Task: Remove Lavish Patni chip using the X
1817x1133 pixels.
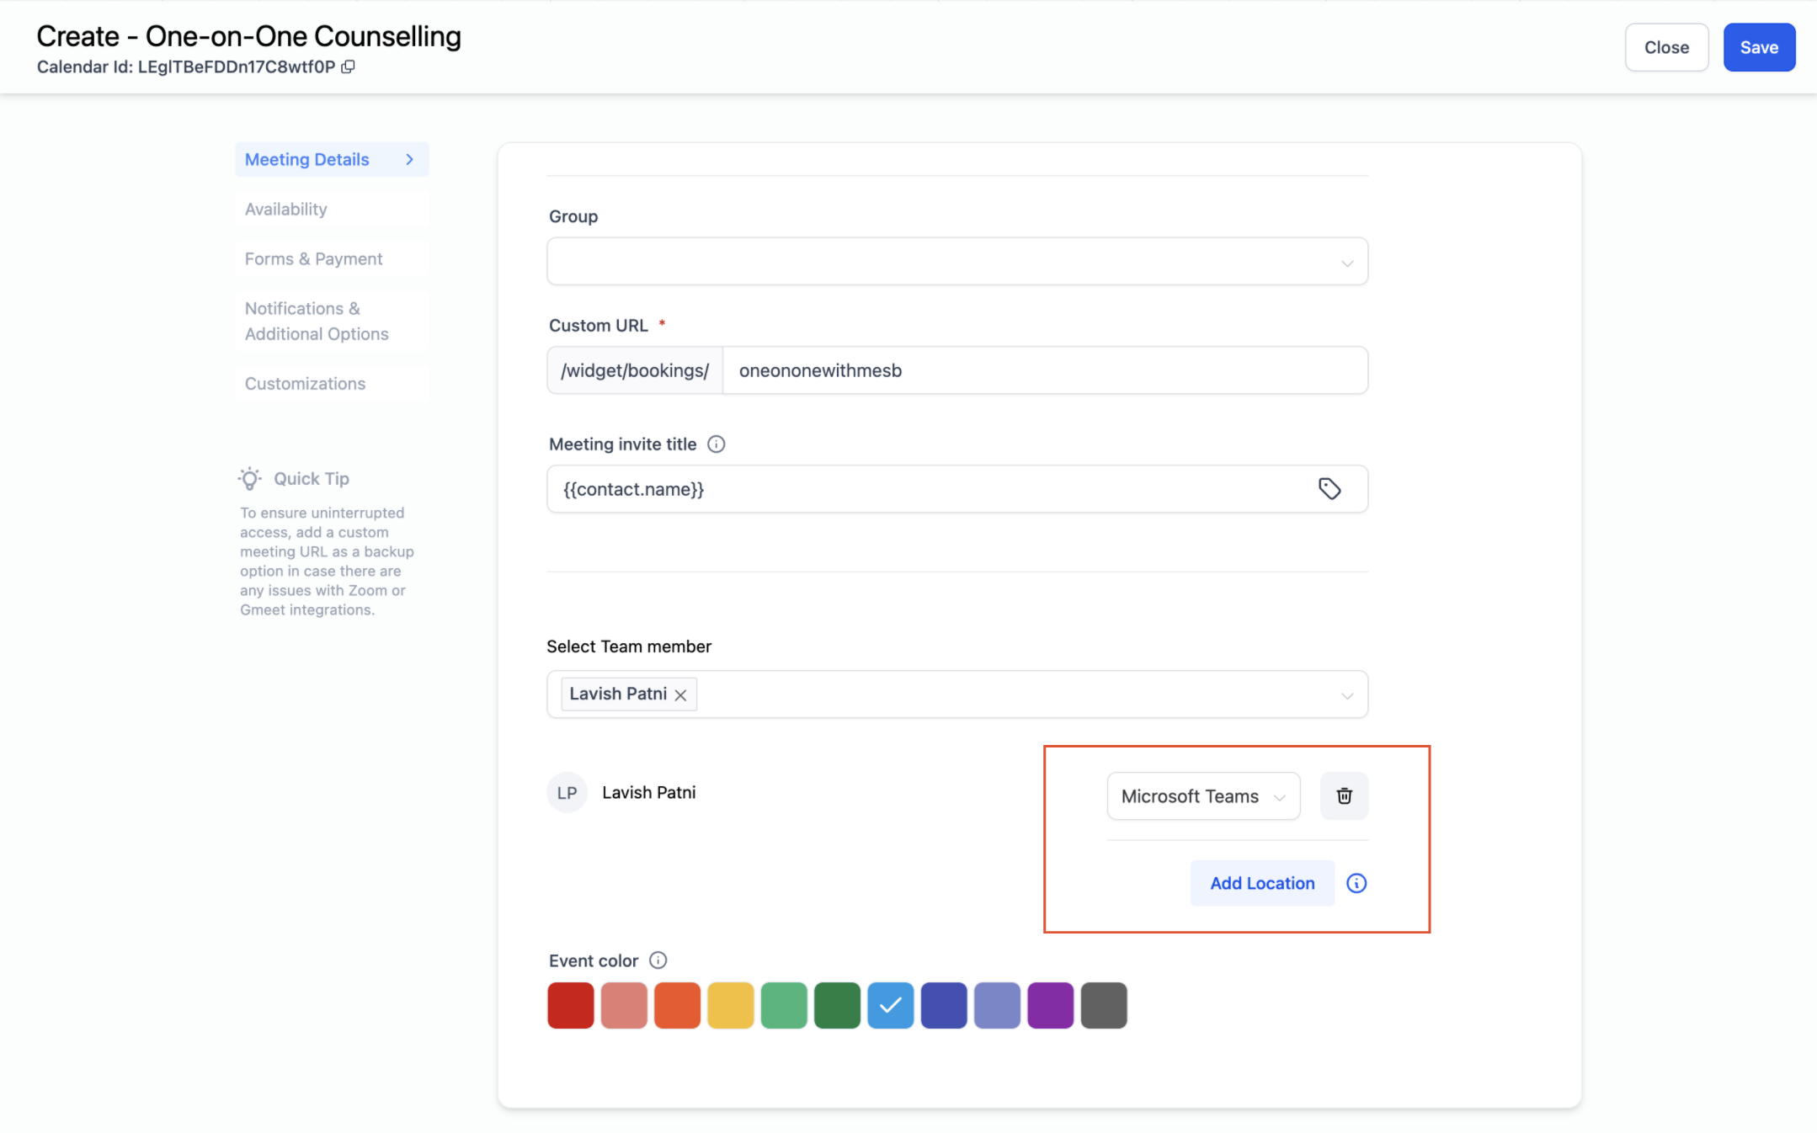Action: pos(680,695)
